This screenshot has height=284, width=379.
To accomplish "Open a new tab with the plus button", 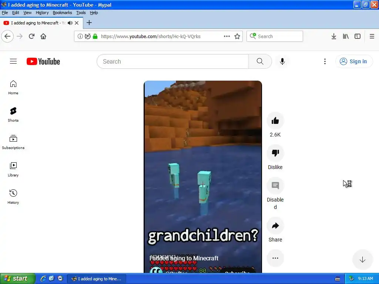I will (89, 23).
